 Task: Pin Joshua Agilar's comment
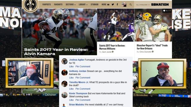(x=83, y=67)
